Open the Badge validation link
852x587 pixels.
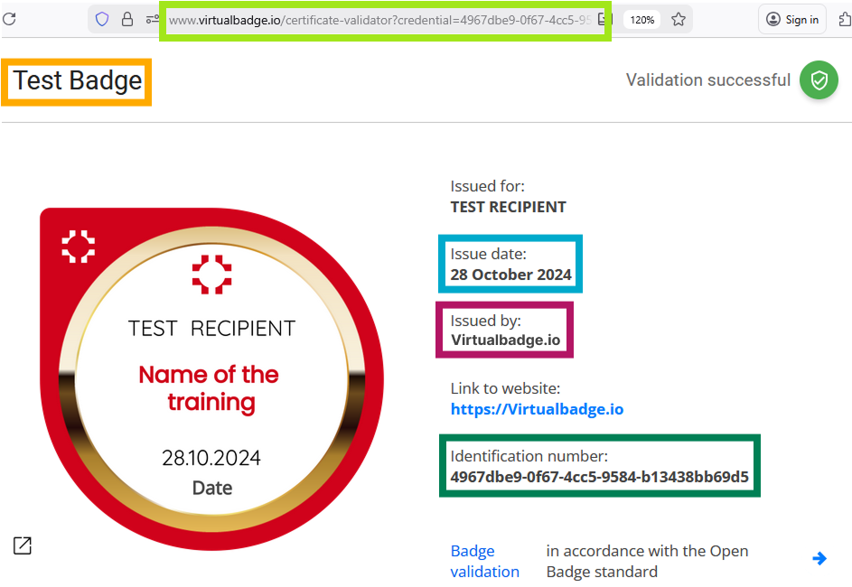[484, 561]
